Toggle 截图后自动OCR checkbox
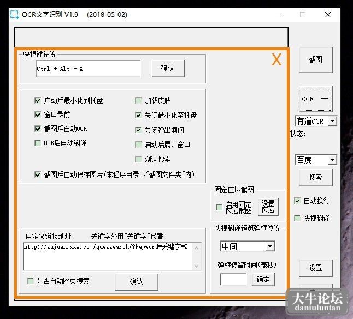Image resolution: width=353 pixels, height=319 pixels. [x=38, y=129]
